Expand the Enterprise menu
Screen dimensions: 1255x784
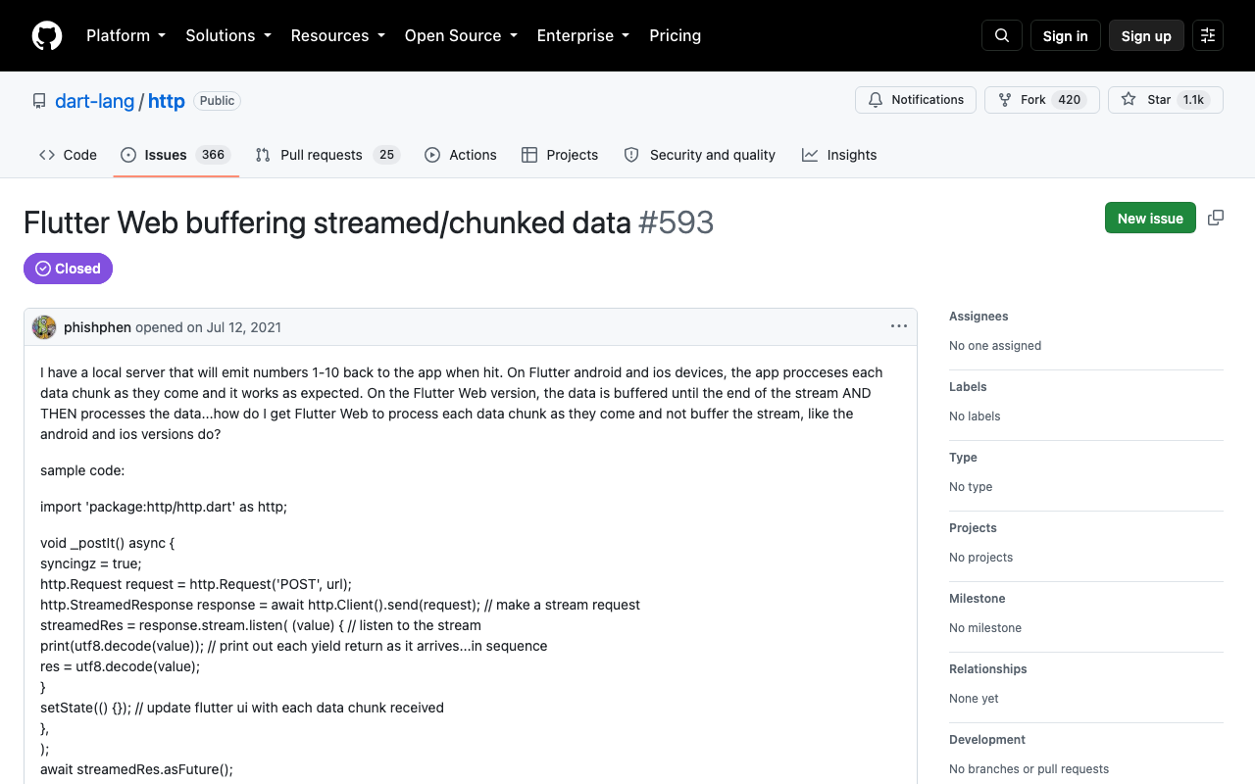point(583,35)
